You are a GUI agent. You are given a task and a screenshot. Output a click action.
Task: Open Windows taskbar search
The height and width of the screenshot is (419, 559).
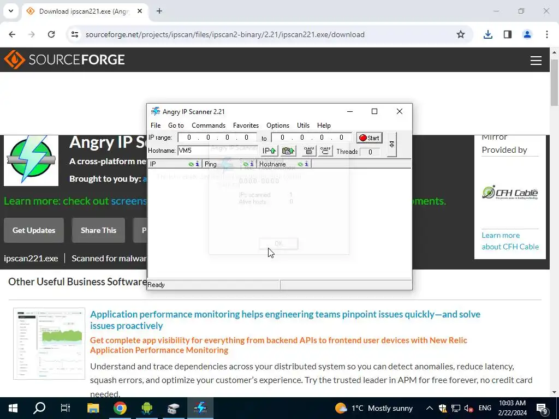click(39, 408)
